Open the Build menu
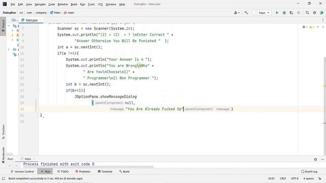 tap(74, 4)
